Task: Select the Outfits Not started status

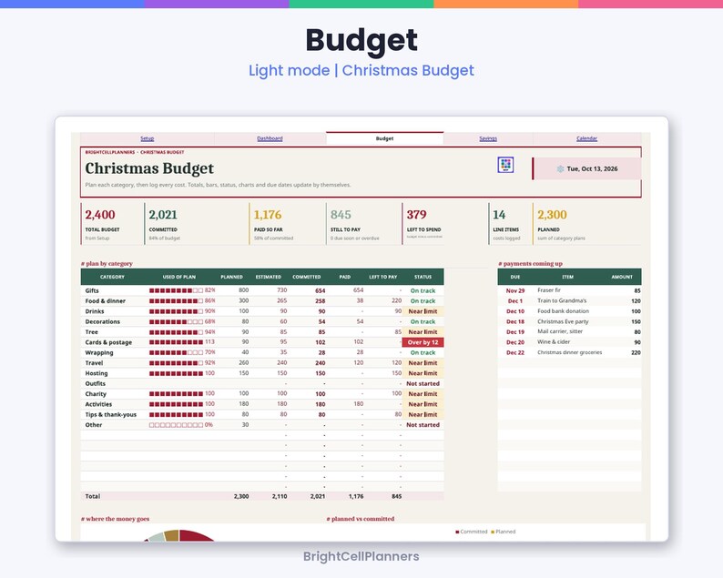Action: pyautogui.click(x=423, y=383)
